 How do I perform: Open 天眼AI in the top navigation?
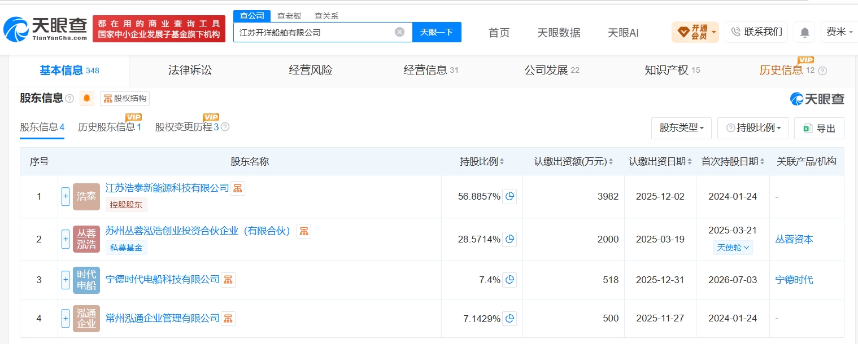pyautogui.click(x=623, y=33)
